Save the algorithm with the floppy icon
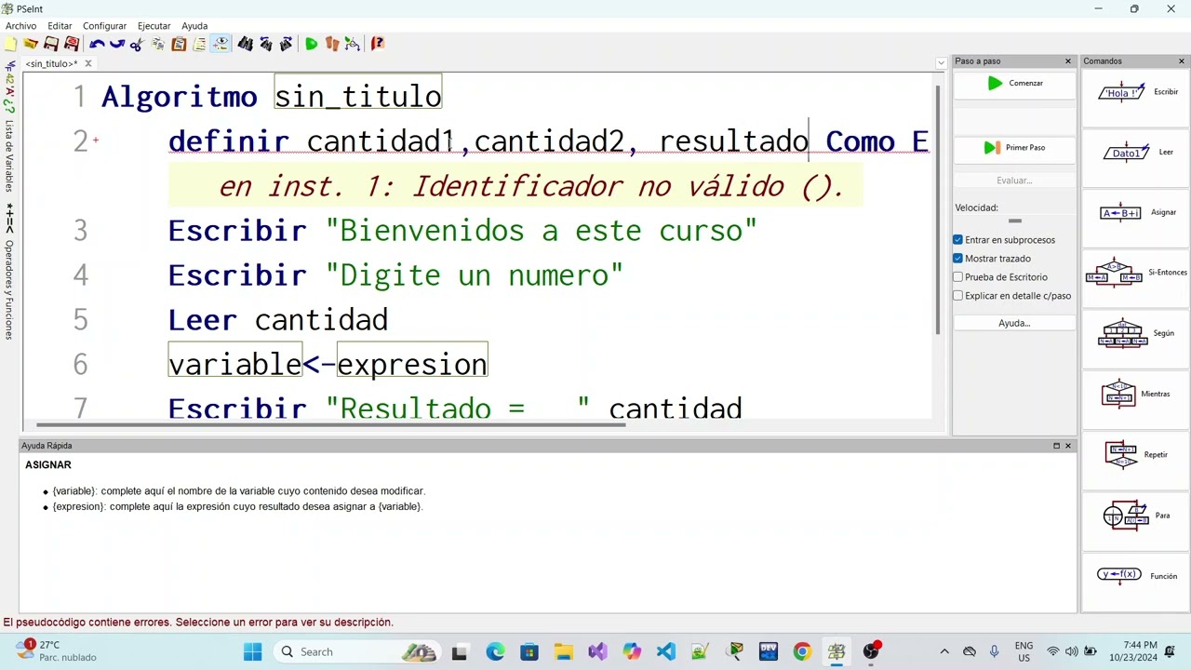Viewport: 1191px width, 670px height. click(51, 44)
